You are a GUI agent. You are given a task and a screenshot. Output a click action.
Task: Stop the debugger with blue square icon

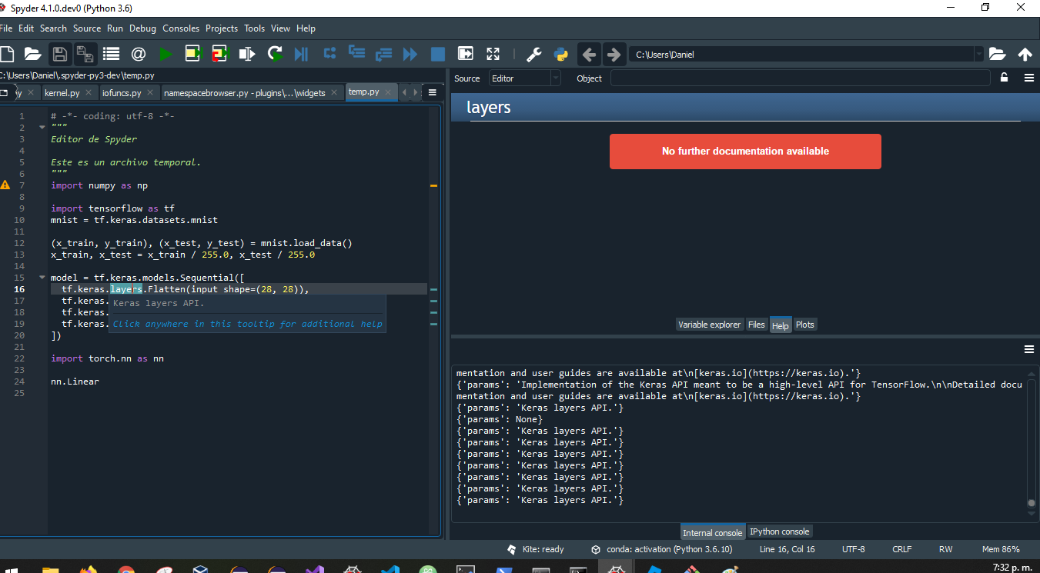[437, 53]
